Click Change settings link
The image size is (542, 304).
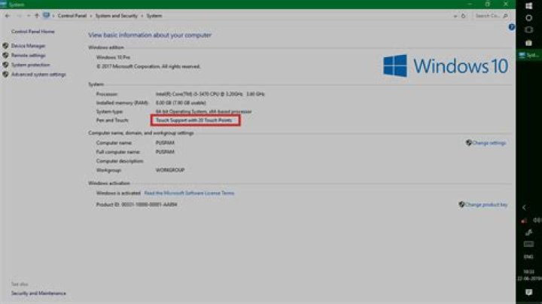point(489,143)
